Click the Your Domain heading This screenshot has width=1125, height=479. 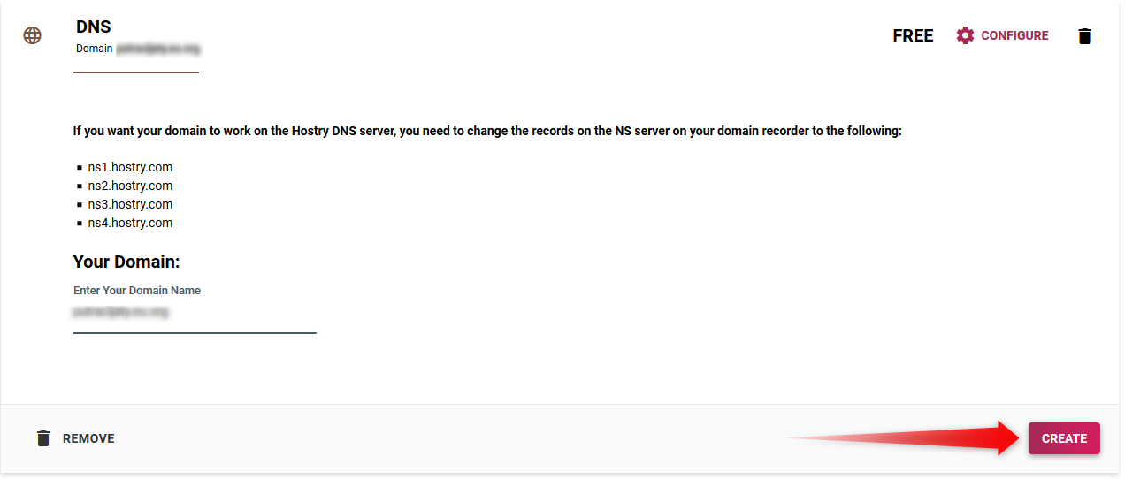(x=126, y=262)
